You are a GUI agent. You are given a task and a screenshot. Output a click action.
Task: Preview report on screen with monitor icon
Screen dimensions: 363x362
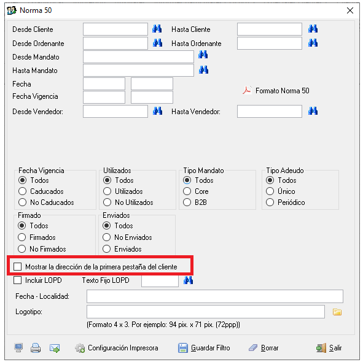tap(18, 348)
